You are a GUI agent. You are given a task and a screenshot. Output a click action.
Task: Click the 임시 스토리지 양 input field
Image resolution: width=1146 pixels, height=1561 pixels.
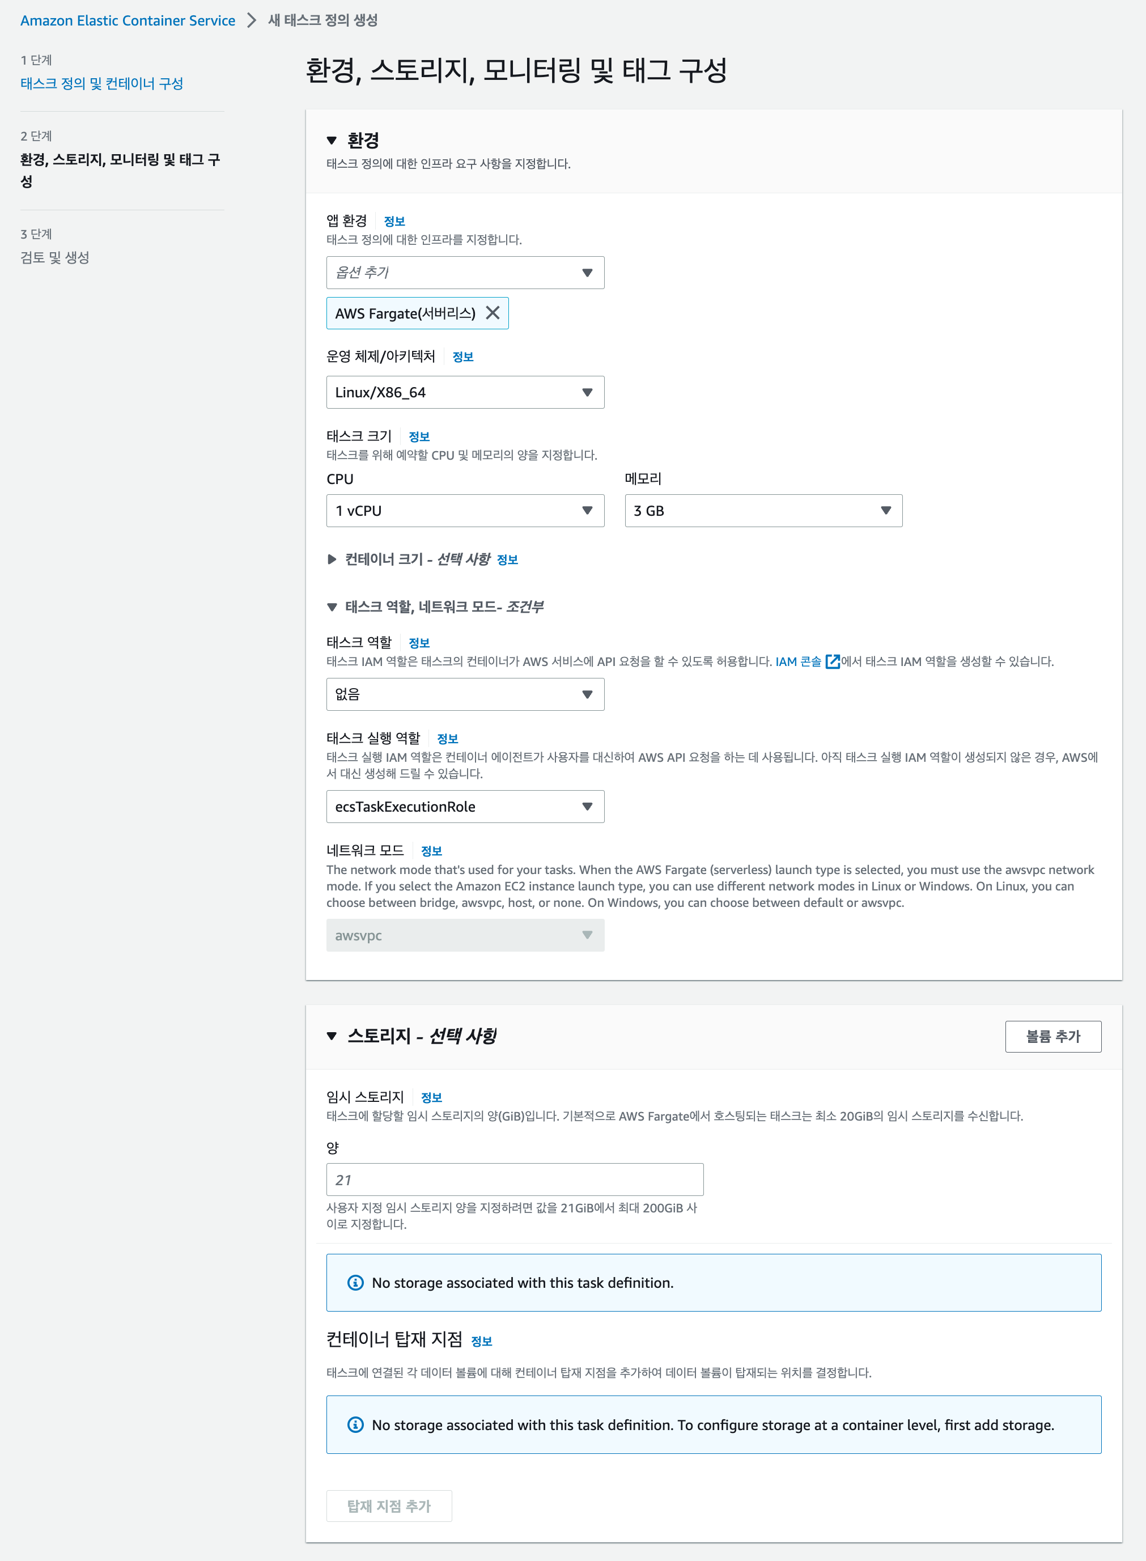click(x=515, y=1180)
